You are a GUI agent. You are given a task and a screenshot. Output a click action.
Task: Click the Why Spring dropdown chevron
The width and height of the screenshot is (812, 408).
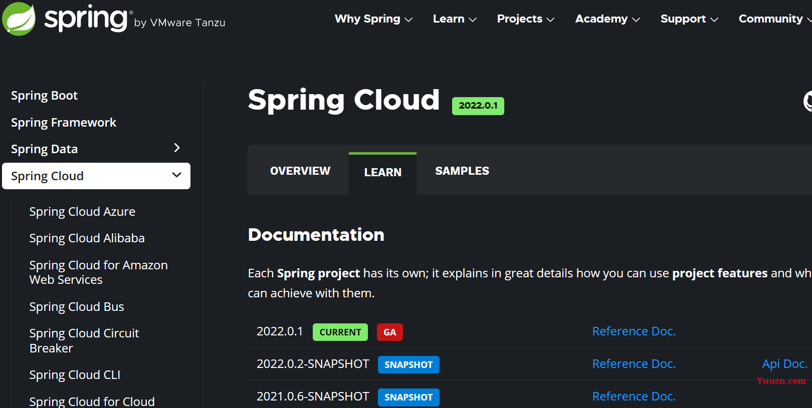[x=409, y=20]
